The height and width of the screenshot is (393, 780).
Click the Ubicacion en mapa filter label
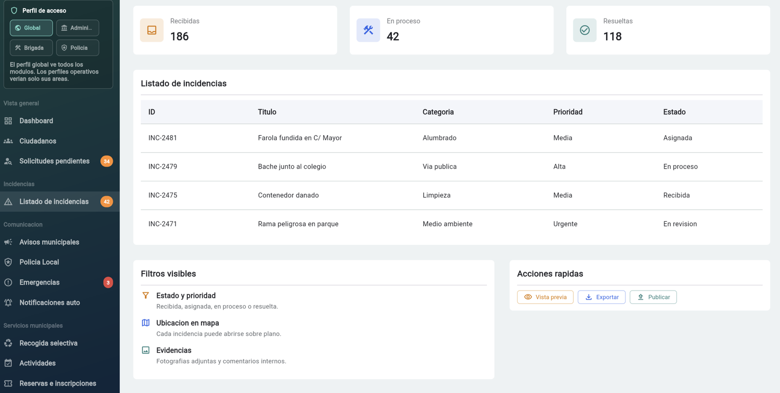point(188,323)
